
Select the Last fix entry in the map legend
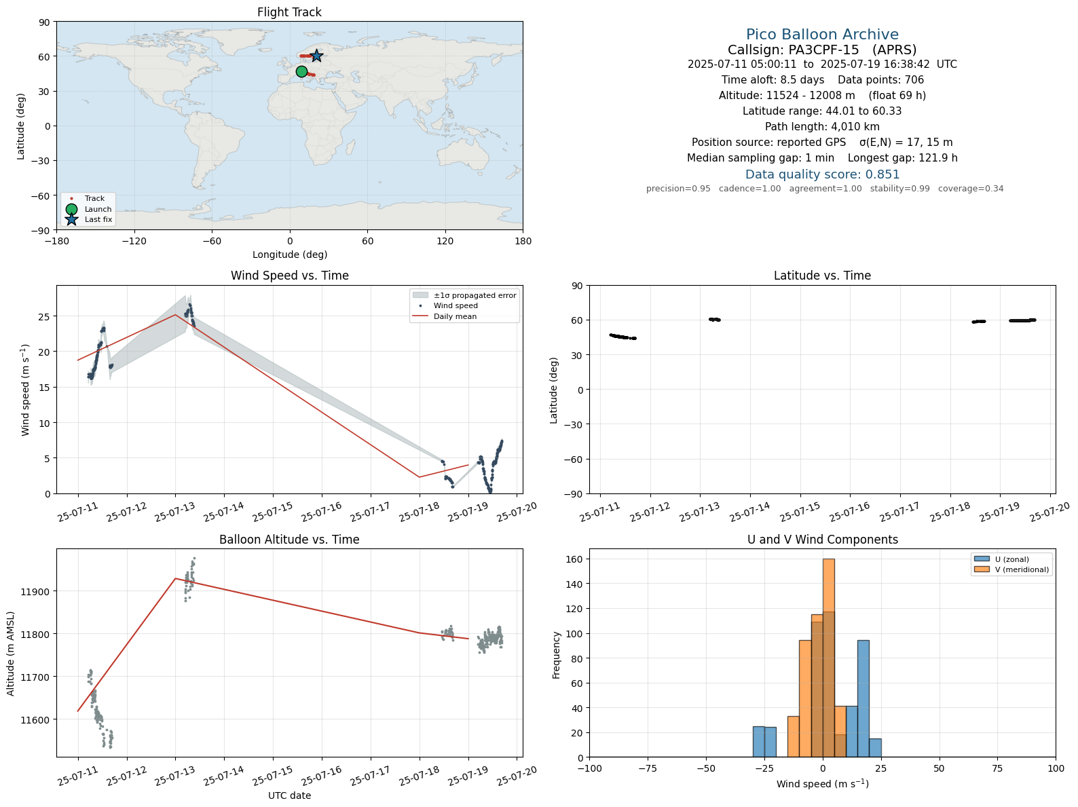click(x=88, y=219)
